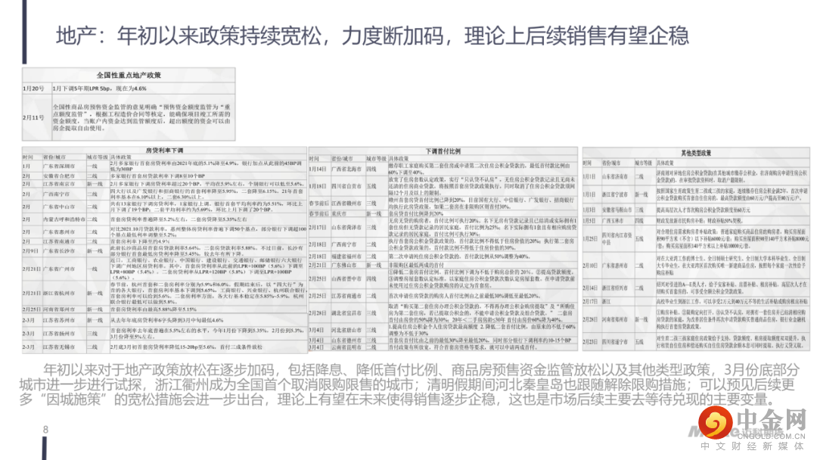
Task: Click the '1月3日' date cell
Action: 589,210
